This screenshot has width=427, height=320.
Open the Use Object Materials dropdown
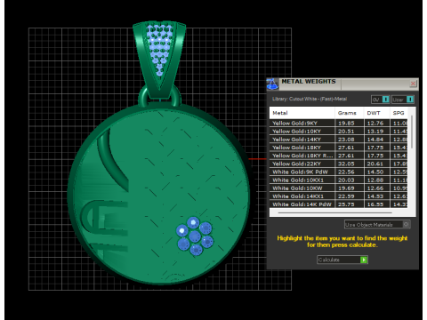click(x=377, y=225)
